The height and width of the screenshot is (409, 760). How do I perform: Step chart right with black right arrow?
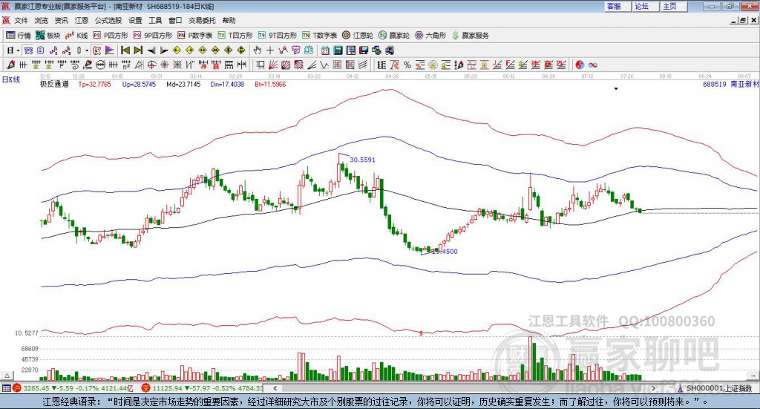click(x=164, y=50)
